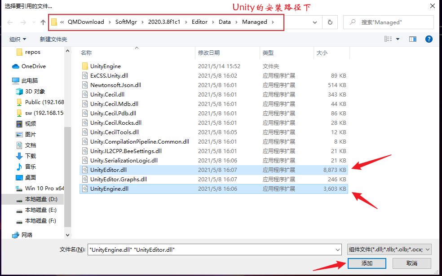Image resolution: width=442 pixels, height=276 pixels.
Task: Select the Unity.Cecil.Pdb.dll file
Action: click(213, 113)
